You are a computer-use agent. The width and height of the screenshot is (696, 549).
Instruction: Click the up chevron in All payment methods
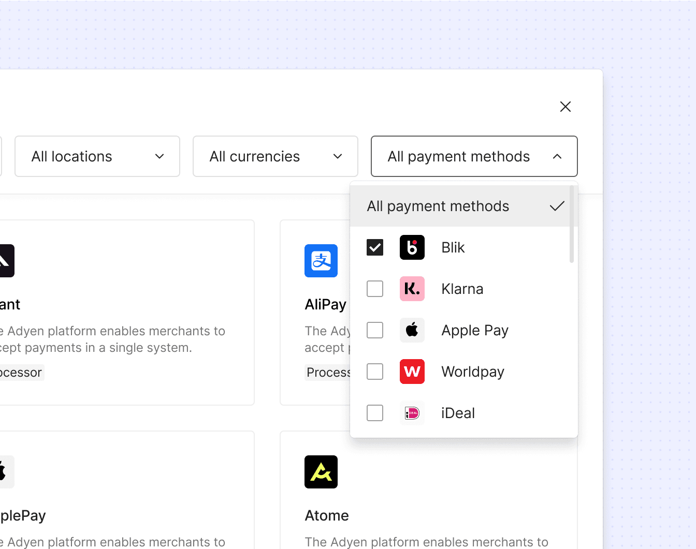pos(557,156)
